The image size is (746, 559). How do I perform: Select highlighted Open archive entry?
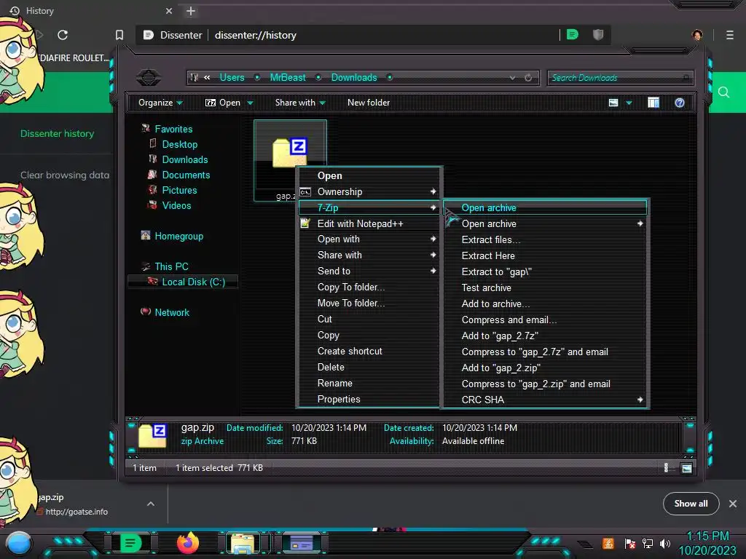point(545,207)
